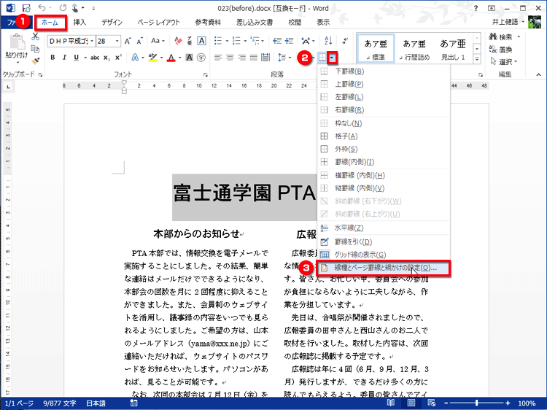Decrease font size with the smaller A

[139, 41]
